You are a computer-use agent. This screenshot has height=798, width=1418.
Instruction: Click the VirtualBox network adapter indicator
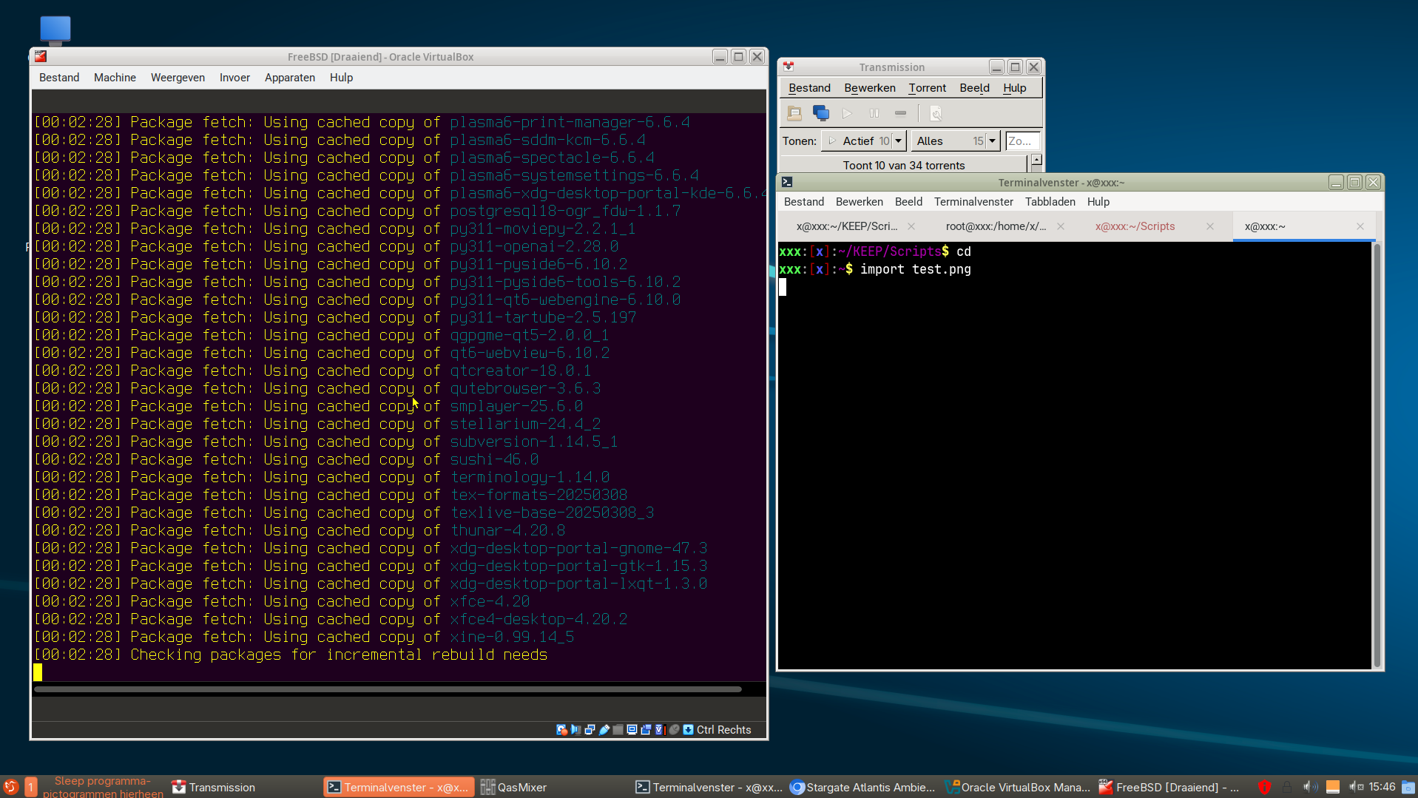[590, 730]
